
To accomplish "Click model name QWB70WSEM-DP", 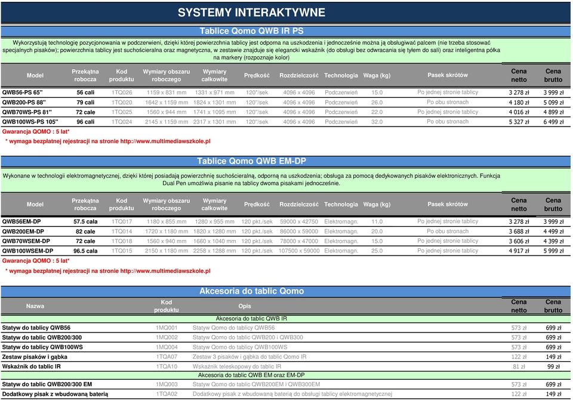I will click(x=26, y=241).
